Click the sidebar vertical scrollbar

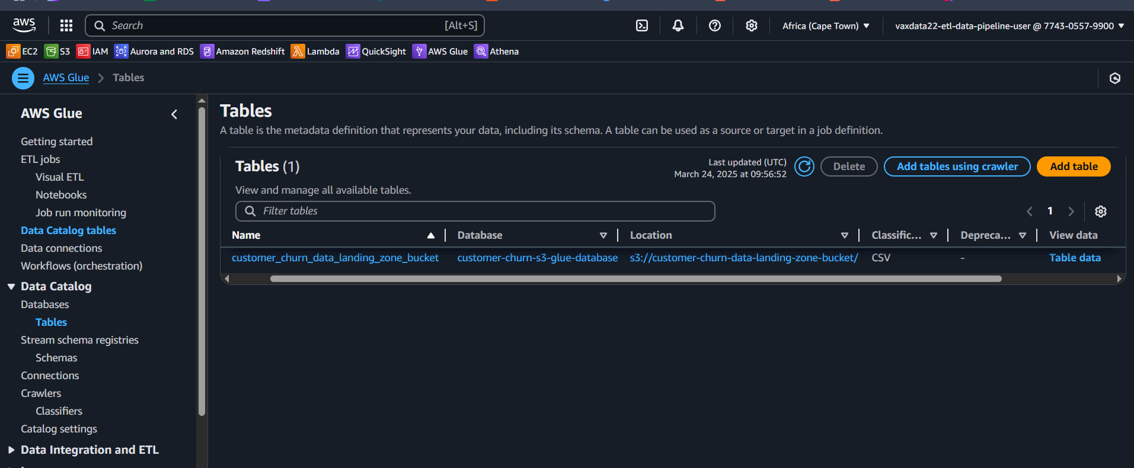202,261
